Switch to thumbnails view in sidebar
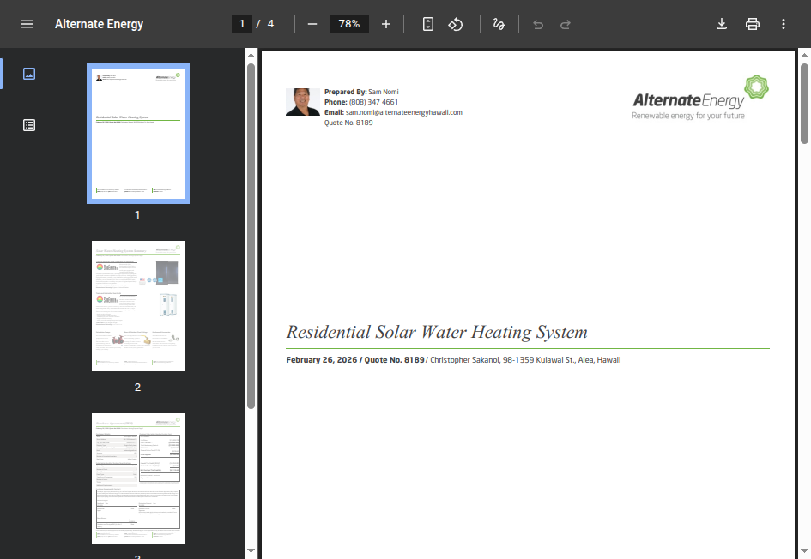811x559 pixels. pos(29,74)
